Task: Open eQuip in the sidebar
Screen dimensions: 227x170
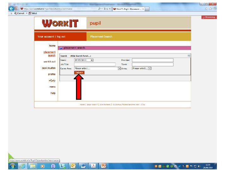Action: pos(52,81)
